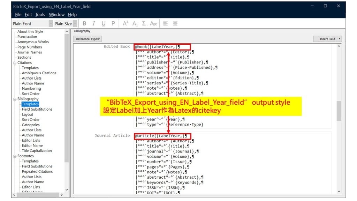
Task: Align text left
Action: click(166, 23)
